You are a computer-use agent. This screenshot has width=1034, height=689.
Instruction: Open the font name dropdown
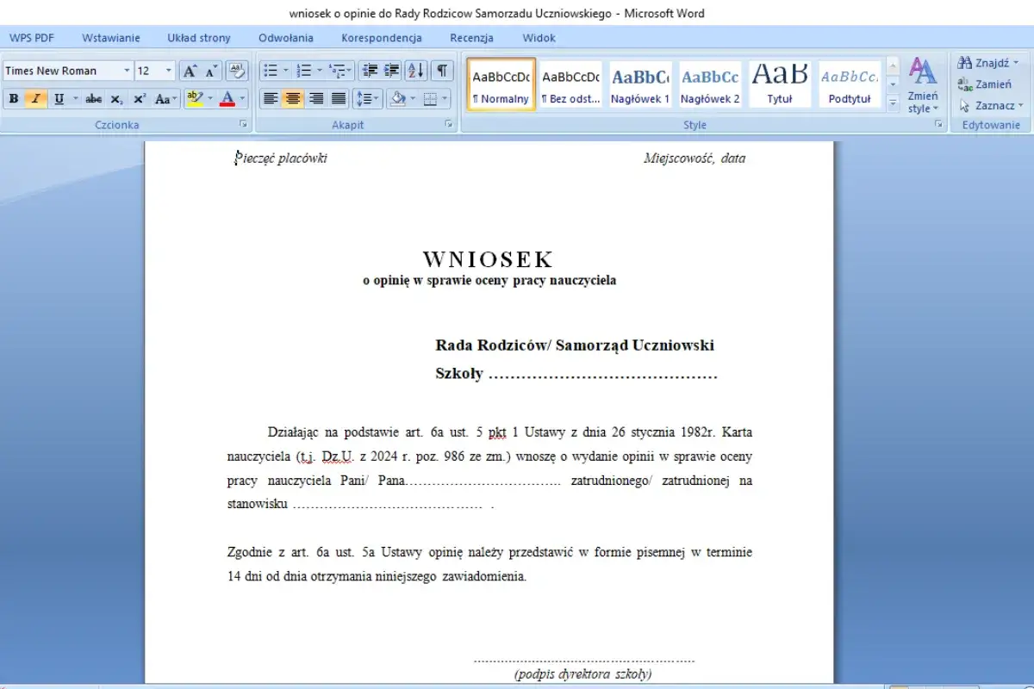coord(128,71)
